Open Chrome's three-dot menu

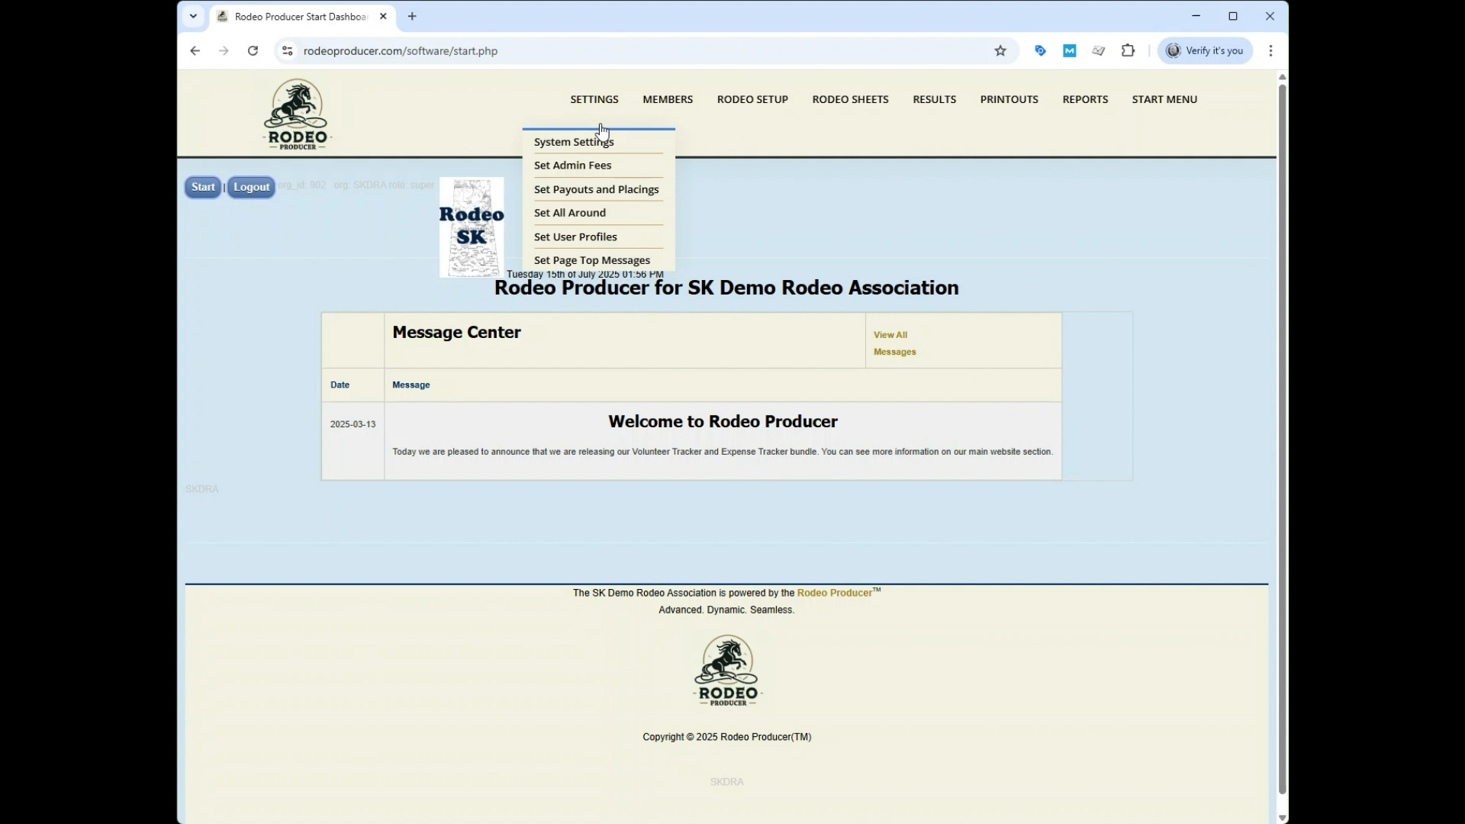[1270, 50]
